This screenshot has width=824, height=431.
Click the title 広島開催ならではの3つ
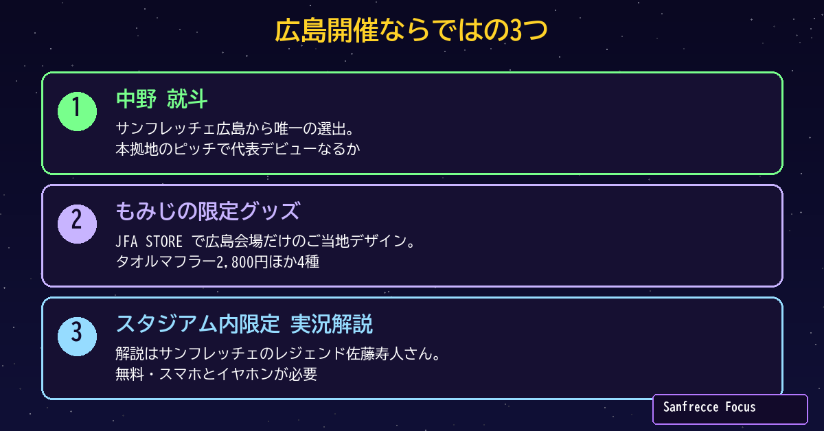point(412,31)
